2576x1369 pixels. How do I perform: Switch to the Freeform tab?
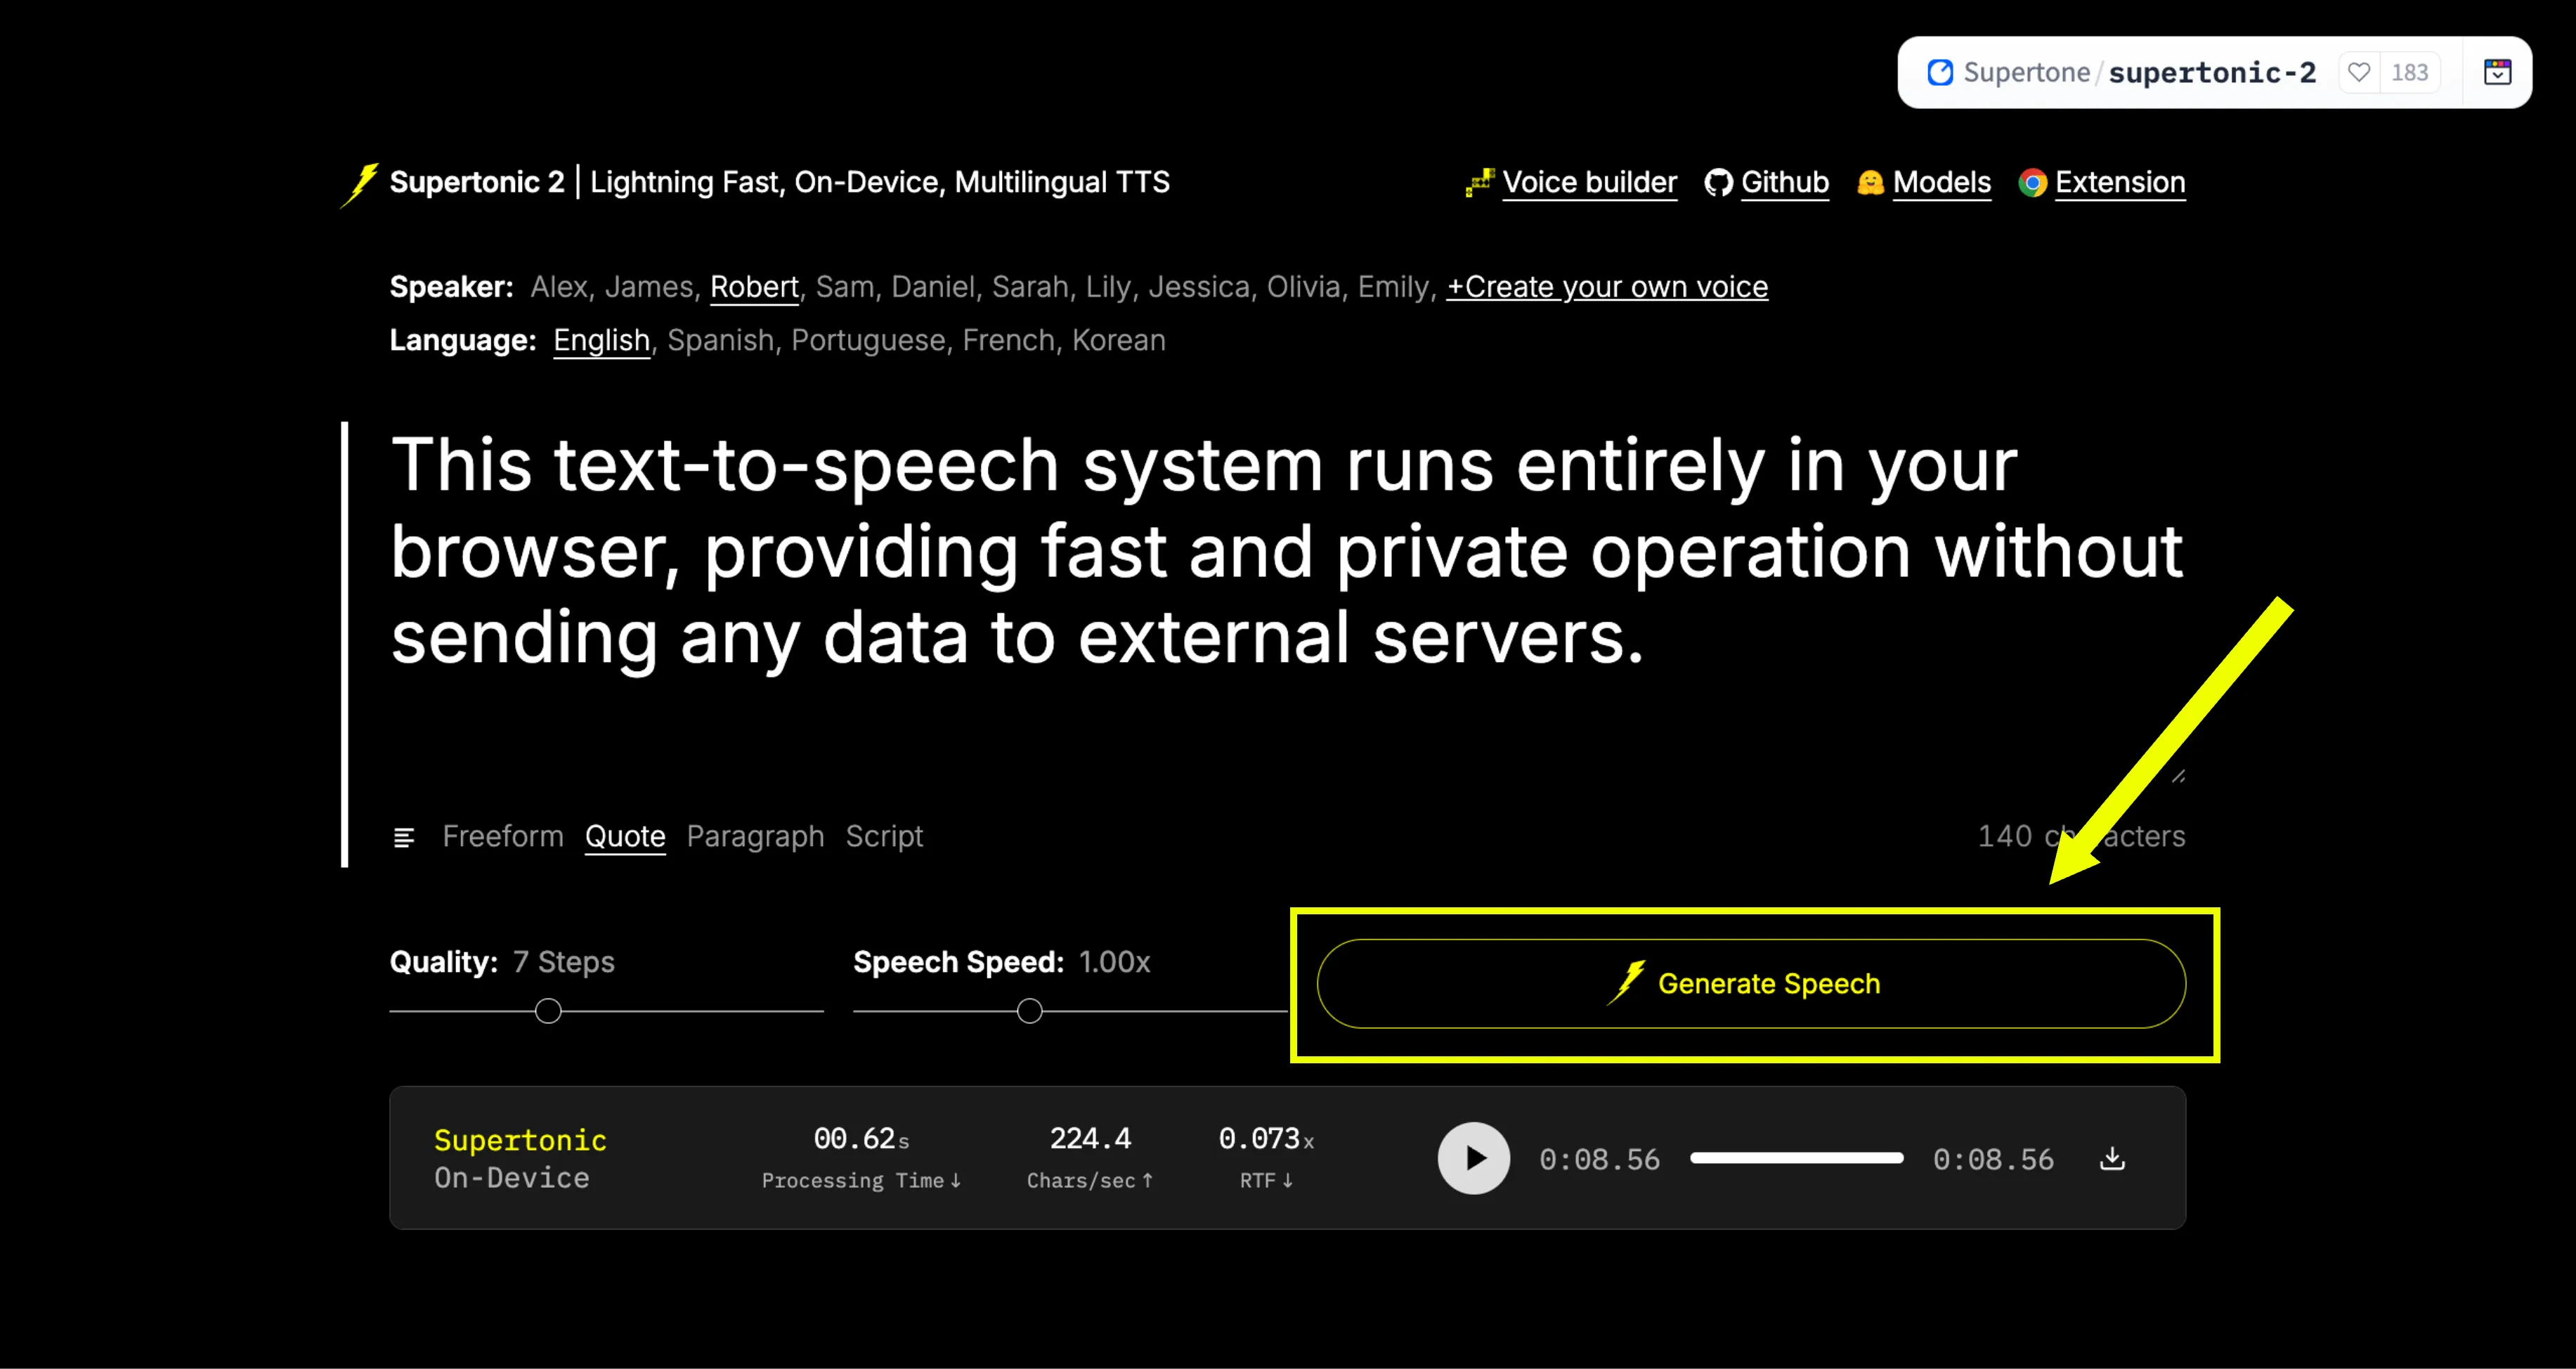coord(503,837)
